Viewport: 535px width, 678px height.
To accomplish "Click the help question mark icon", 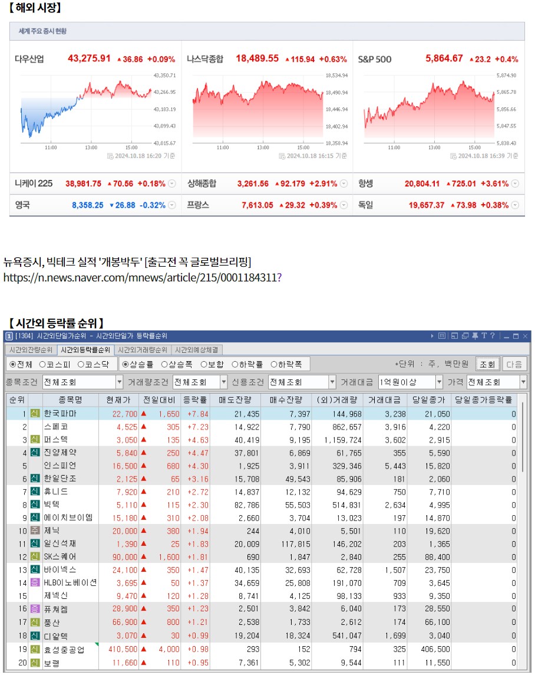I will (493, 335).
